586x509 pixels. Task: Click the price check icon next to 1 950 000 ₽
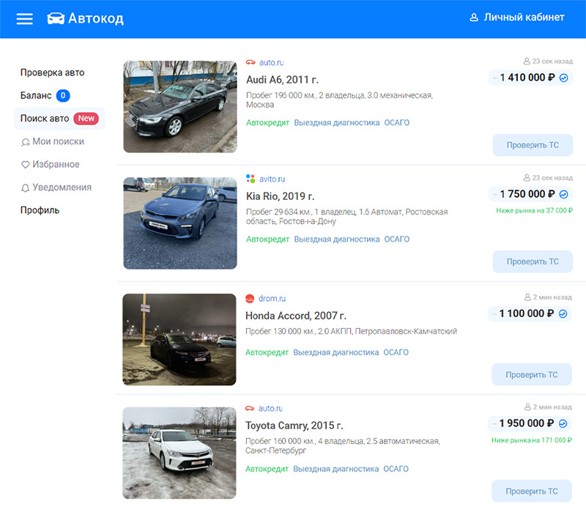click(x=563, y=423)
